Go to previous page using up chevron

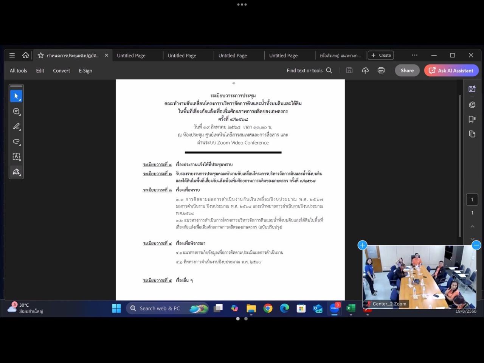pyautogui.click(x=472, y=226)
